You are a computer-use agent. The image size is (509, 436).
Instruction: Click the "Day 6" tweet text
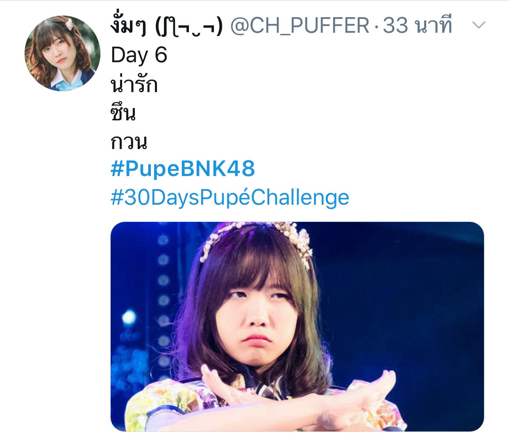[x=139, y=55]
